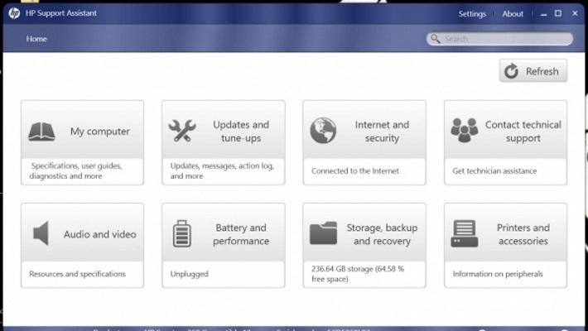Click 'Information on peripherals' text
Viewport: 588px width, 331px height.
(498, 274)
